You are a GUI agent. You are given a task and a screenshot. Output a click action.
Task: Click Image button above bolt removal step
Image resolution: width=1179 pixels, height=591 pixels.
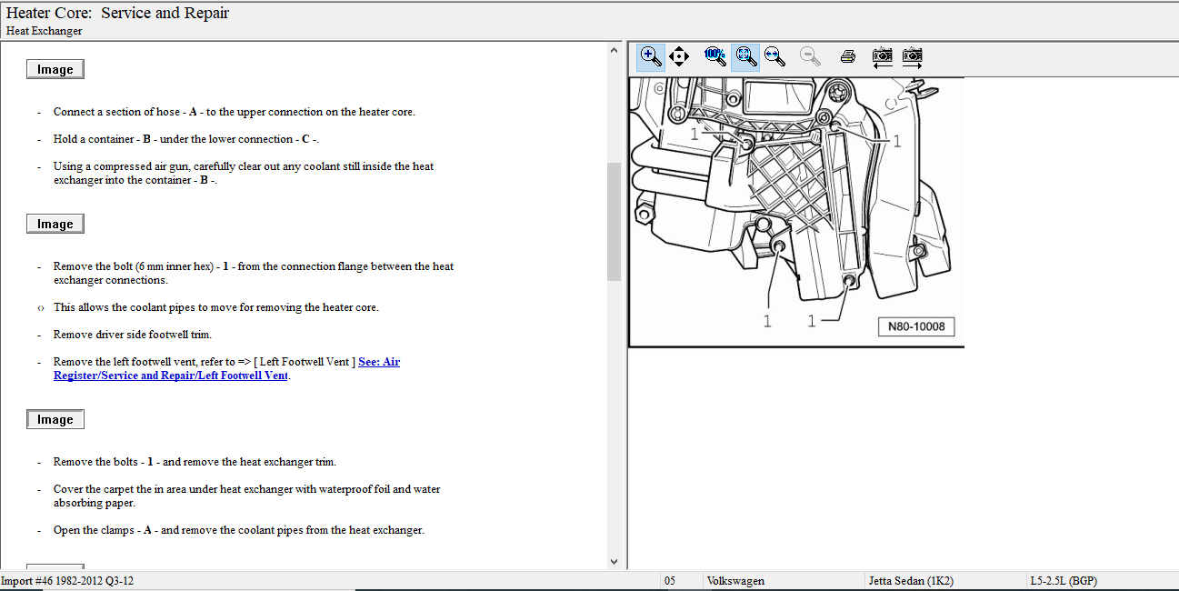[55, 225]
